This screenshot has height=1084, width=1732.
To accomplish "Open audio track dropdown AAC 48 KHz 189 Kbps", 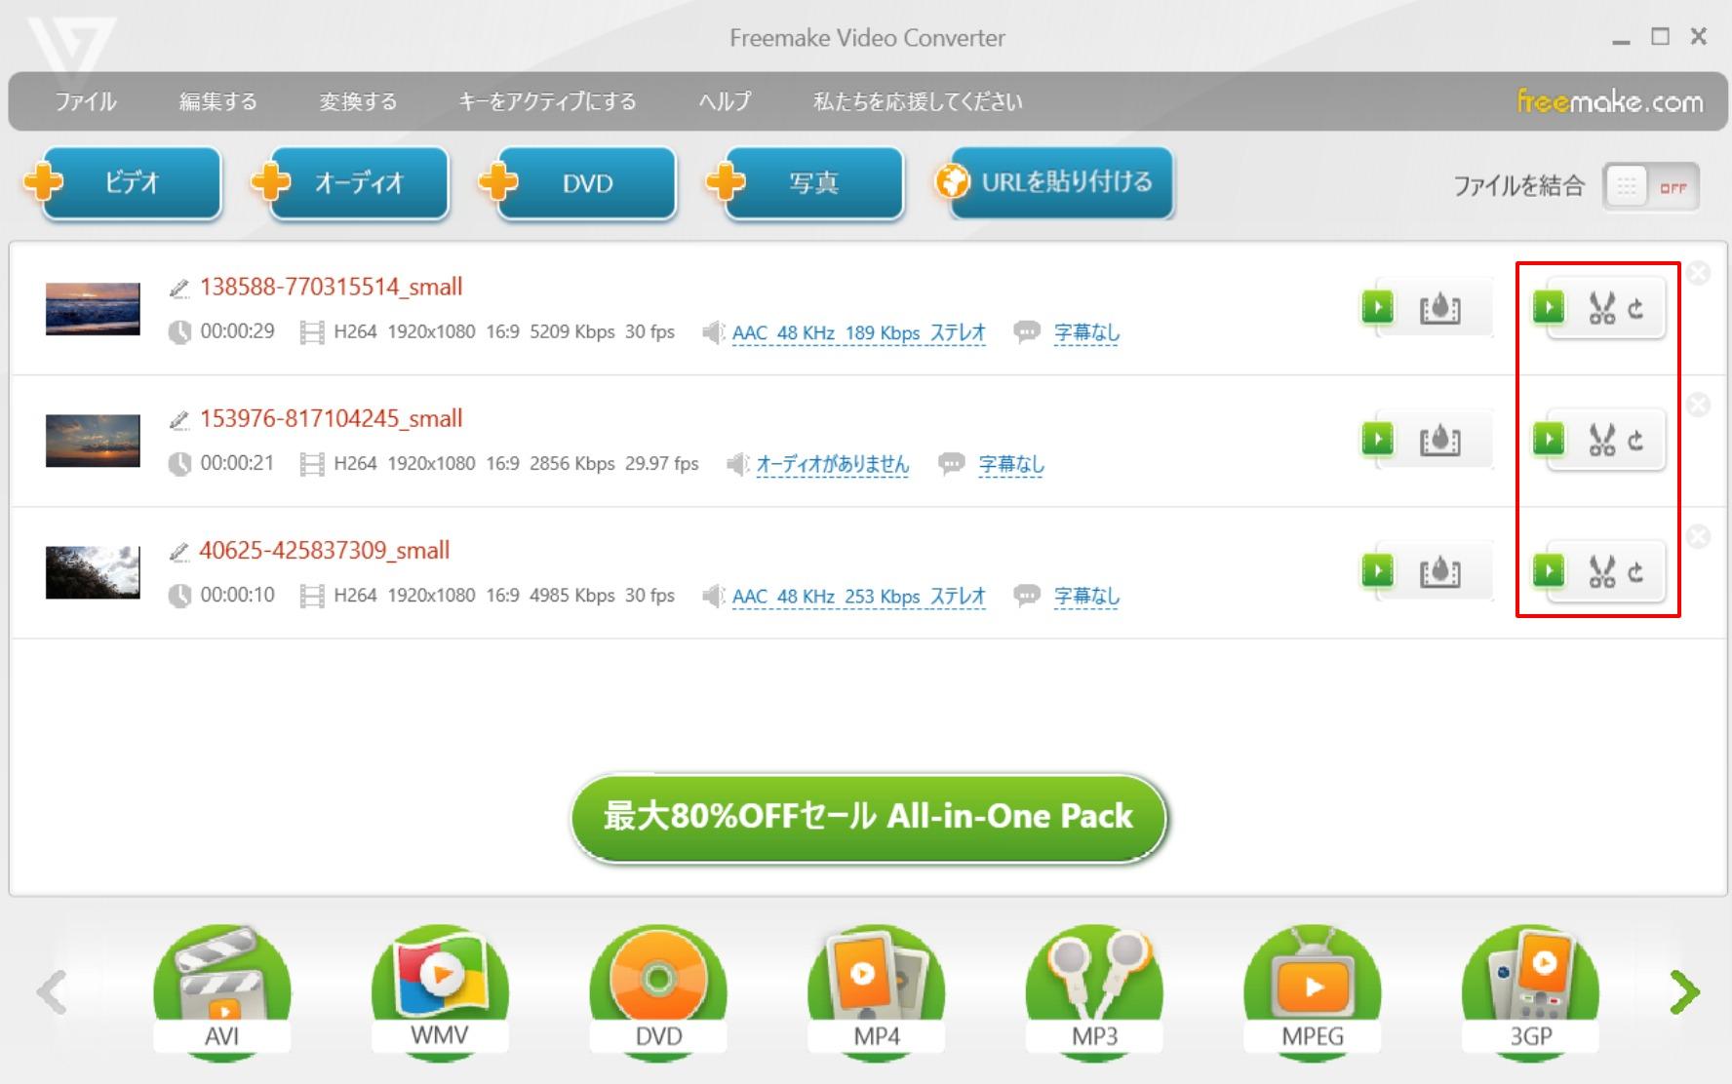I will point(858,333).
